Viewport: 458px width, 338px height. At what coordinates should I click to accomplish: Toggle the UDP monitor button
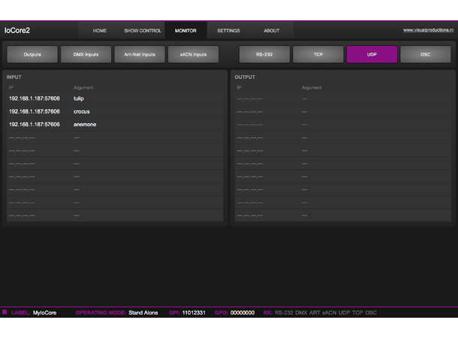372,55
